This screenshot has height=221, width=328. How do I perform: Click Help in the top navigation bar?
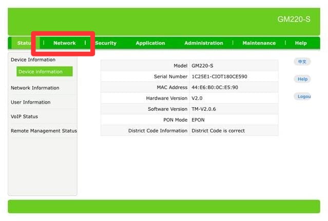click(301, 43)
